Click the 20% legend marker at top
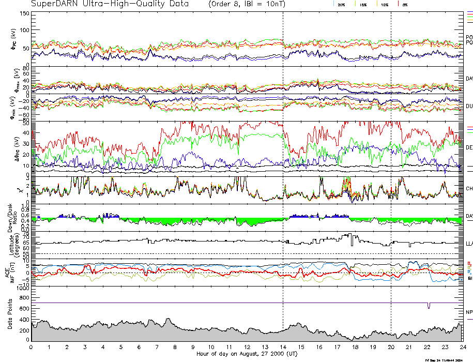 pos(341,4)
